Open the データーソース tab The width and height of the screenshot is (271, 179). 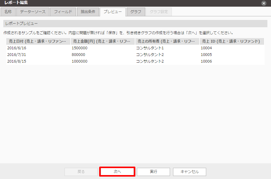click(33, 12)
